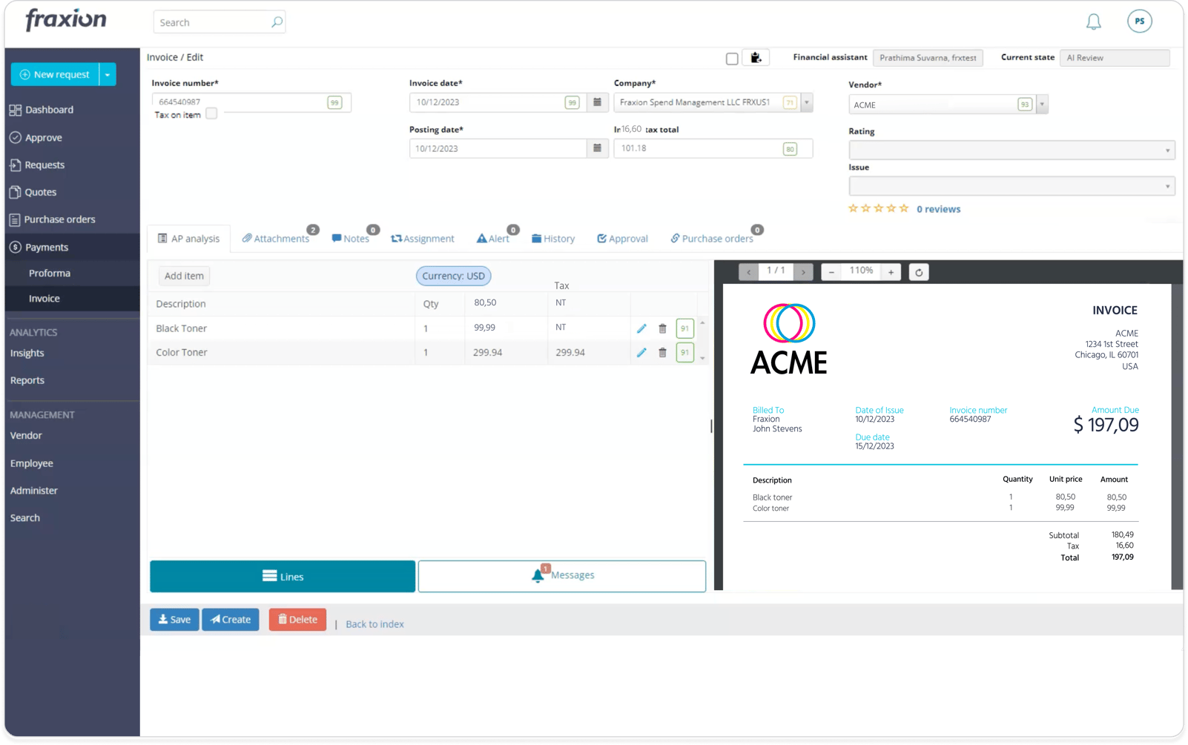
Task: Click the import icon beside the top checkbox
Action: (756, 57)
